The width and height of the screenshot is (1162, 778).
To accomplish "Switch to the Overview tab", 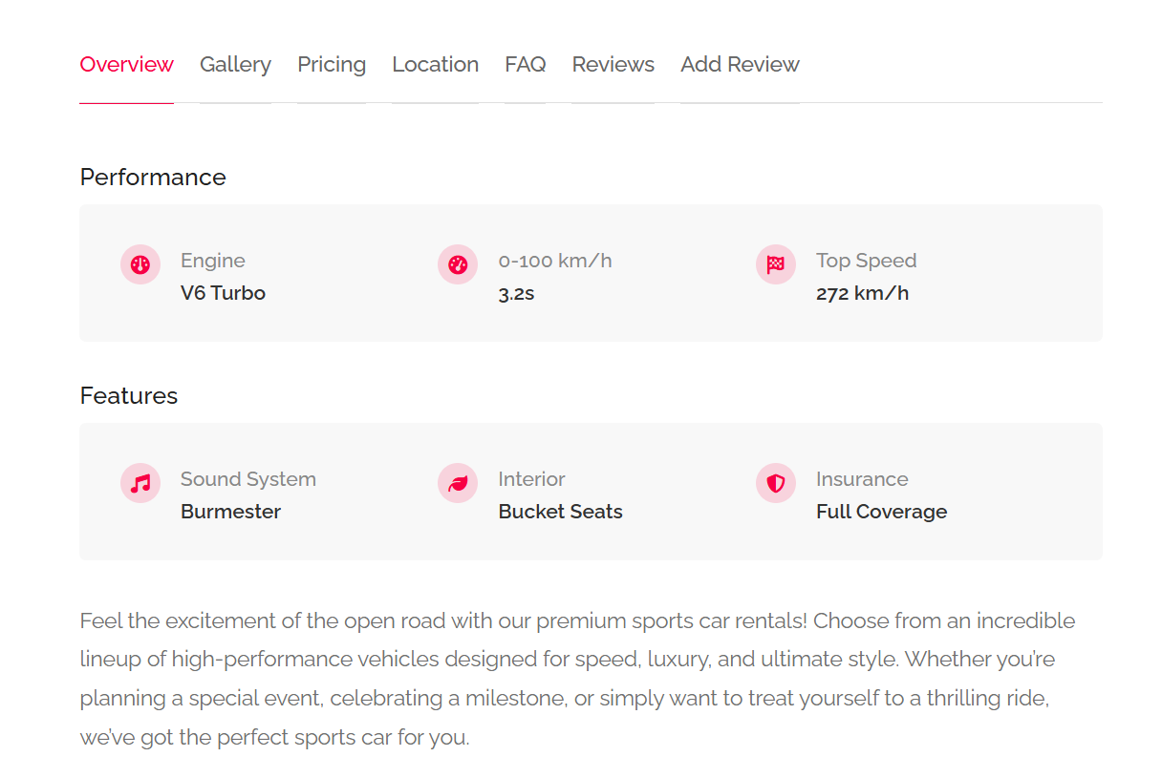I will point(126,65).
